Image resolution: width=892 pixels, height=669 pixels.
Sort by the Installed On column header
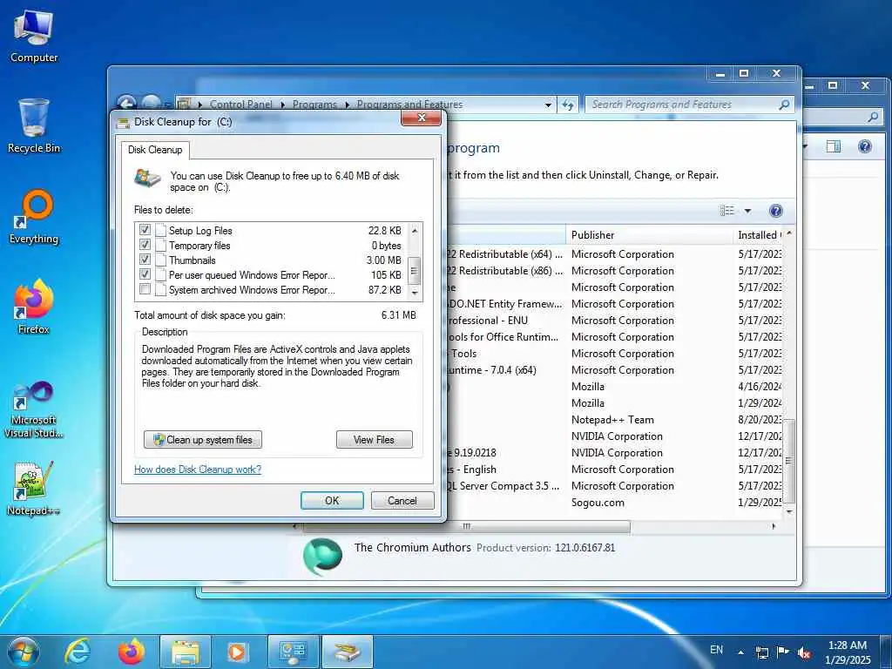click(x=759, y=235)
